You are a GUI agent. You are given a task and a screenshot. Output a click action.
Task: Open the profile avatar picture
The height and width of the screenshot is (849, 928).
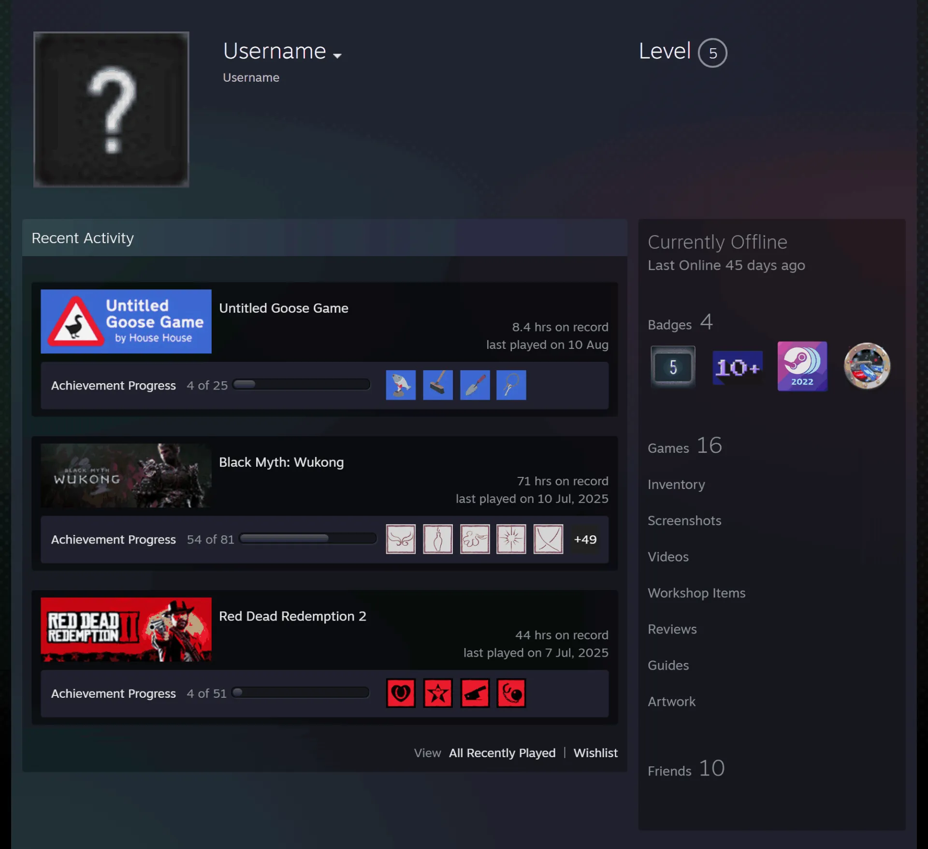pos(111,109)
